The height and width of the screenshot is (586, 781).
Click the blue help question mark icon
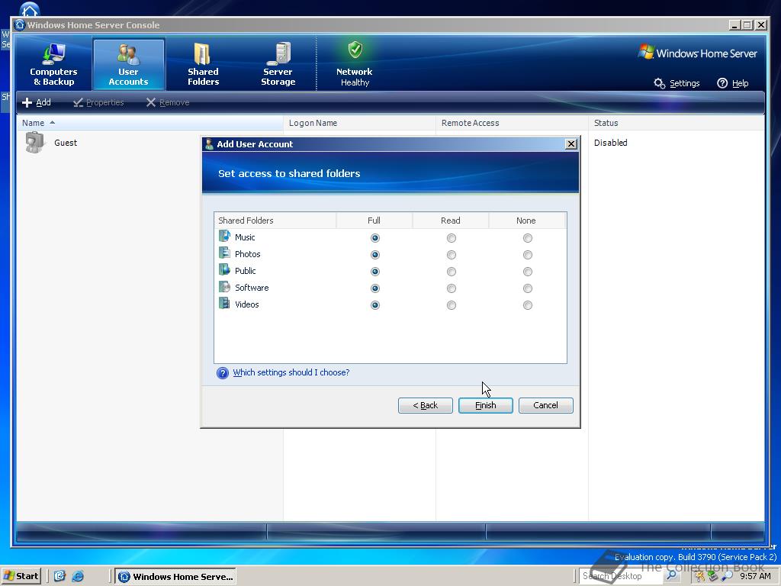(223, 372)
